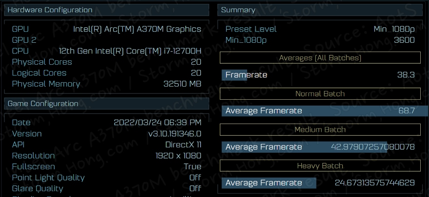Screen dimensions: 429x197
Task: Click the API label
Action: (19, 144)
